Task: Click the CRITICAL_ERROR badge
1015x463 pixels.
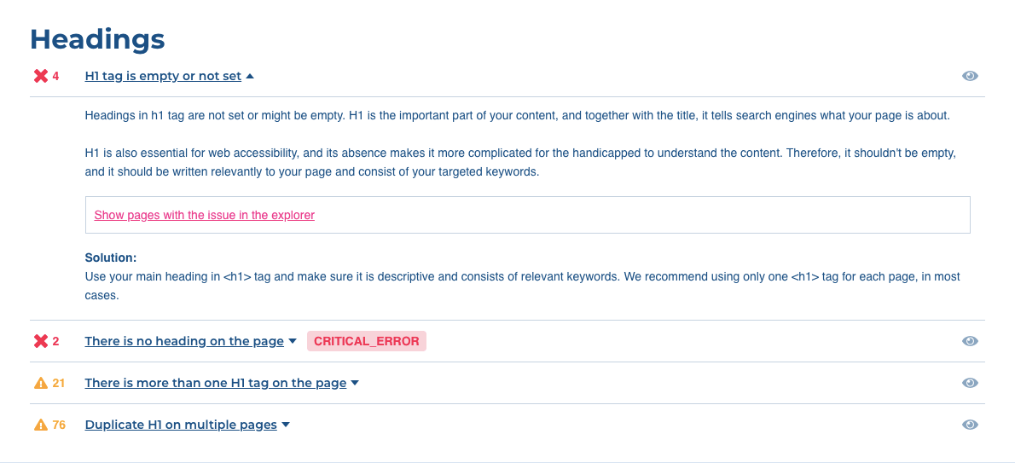Action: pyautogui.click(x=367, y=341)
